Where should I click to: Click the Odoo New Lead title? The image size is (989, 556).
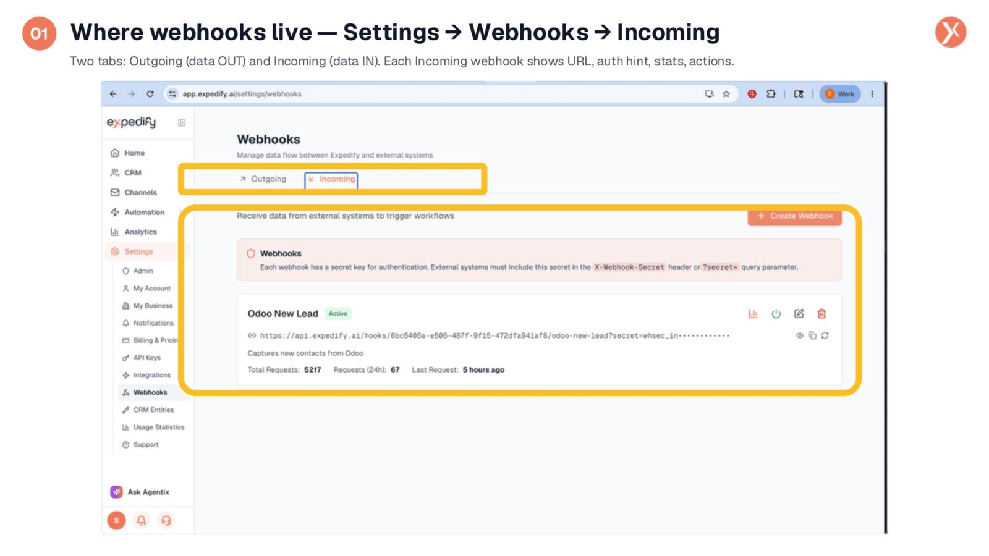point(283,314)
